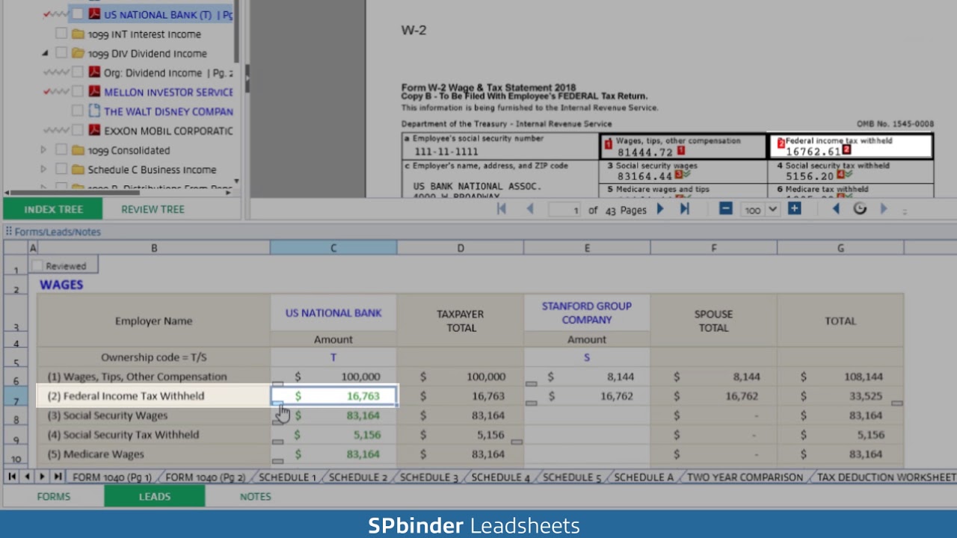The height and width of the screenshot is (538, 957).
Task: Click folder icon of 1099 Consolidated
Action: pos(78,150)
